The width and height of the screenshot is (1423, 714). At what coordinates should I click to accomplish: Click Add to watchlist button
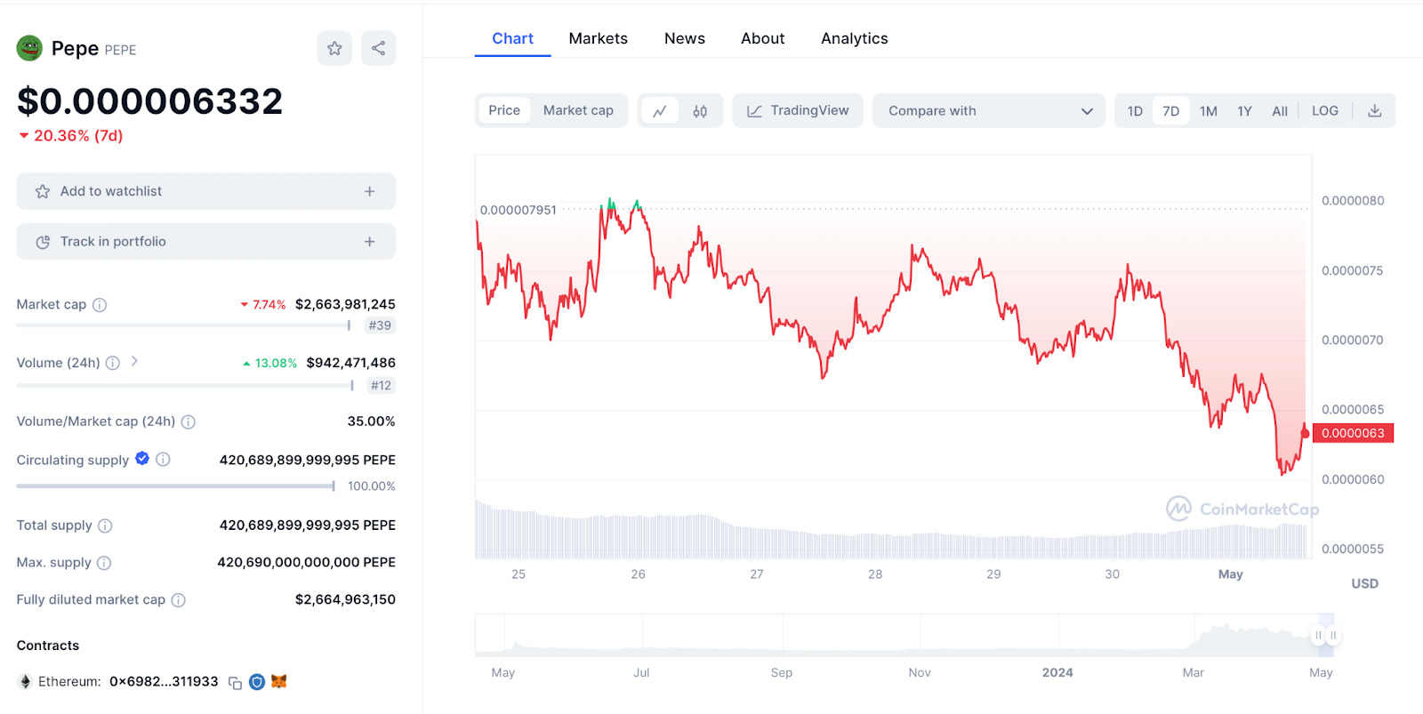coord(206,191)
